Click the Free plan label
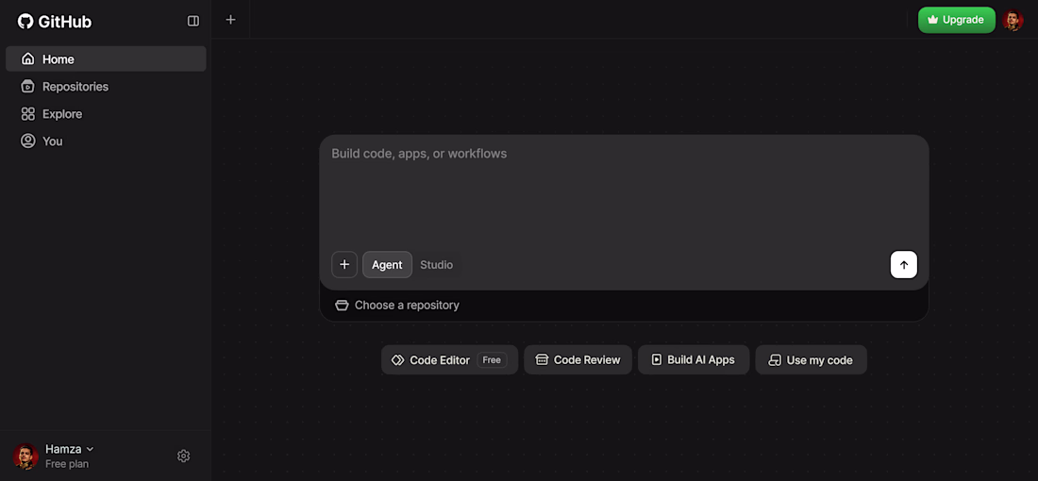Screen dimensions: 1038x481 [x=67, y=464]
